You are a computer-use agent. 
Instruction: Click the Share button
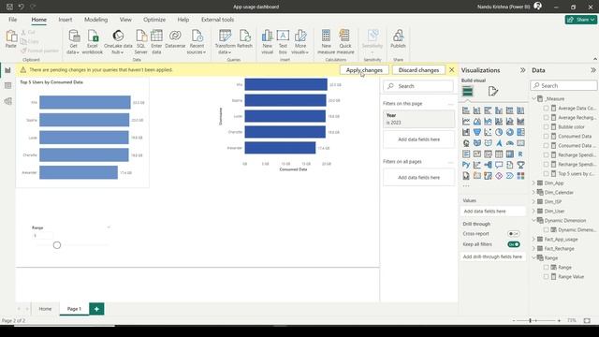tap(581, 20)
